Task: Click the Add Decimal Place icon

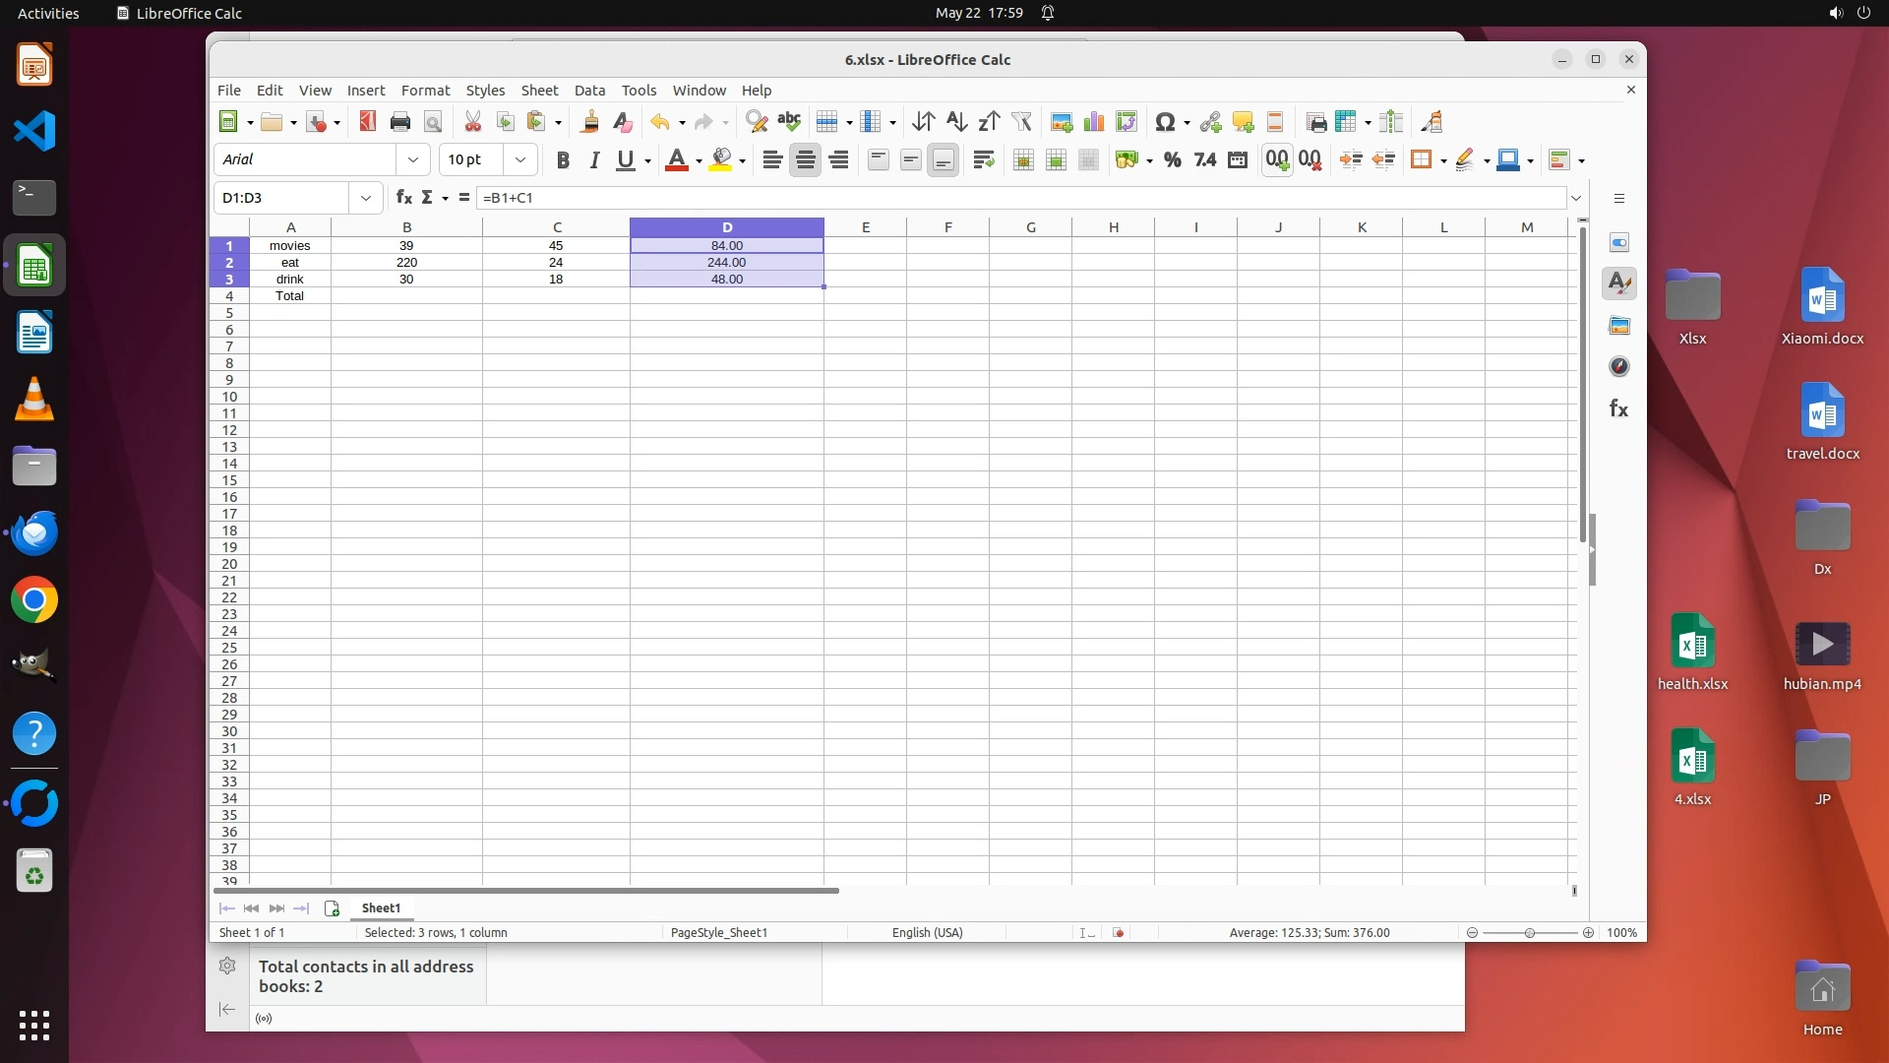Action: [1277, 160]
